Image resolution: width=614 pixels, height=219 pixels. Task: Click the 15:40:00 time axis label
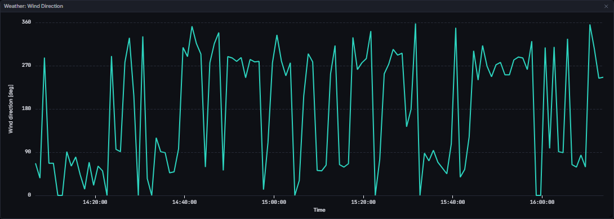coord(453,202)
